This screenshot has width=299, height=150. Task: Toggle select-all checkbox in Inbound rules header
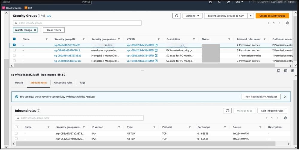[16, 127]
